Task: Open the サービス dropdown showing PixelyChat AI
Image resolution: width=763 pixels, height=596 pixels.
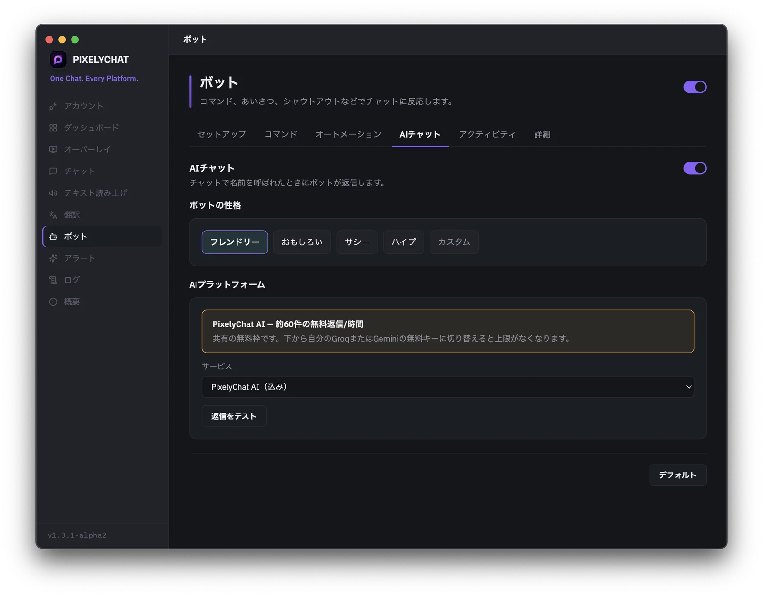Action: [448, 387]
